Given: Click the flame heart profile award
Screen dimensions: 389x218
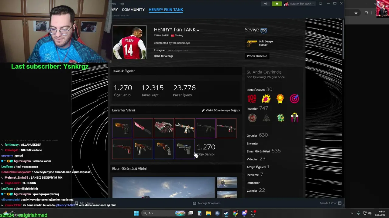Looking at the screenshot, I should click(x=266, y=99).
